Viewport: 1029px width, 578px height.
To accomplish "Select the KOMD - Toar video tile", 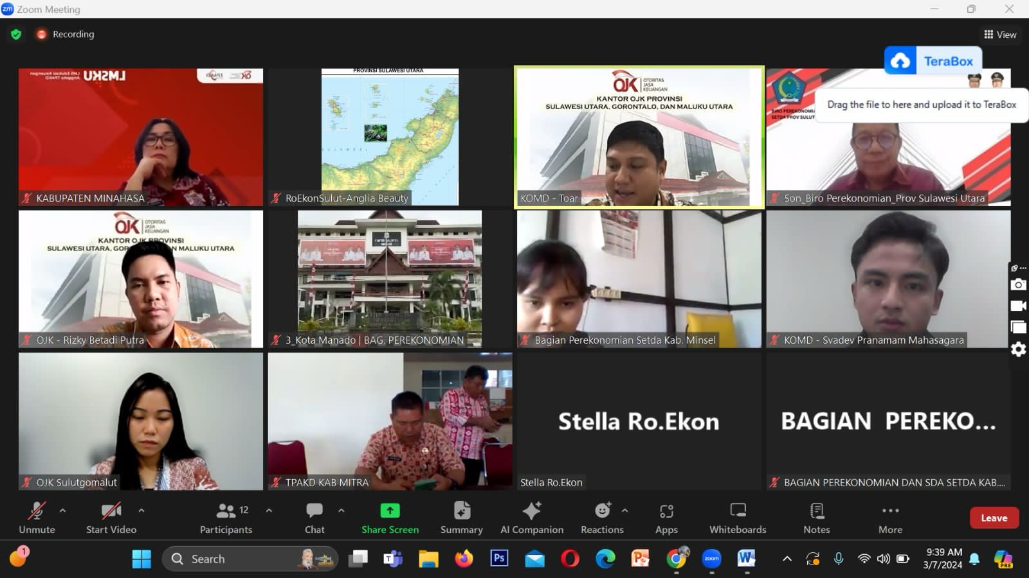I will point(639,137).
